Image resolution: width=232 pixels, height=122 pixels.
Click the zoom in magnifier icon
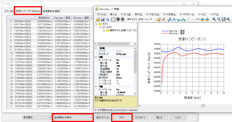pyautogui.click(x=214, y=19)
